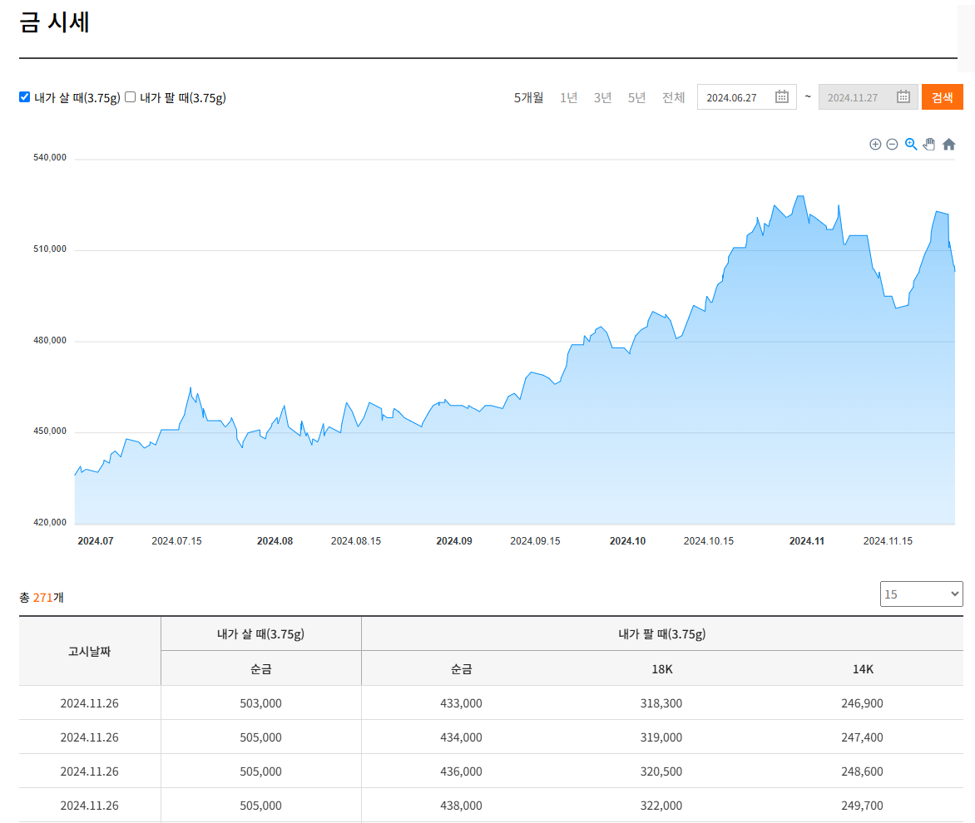975x823 pixels.
Task: Click the 2024.08.15 x-axis label
Action: (x=356, y=541)
